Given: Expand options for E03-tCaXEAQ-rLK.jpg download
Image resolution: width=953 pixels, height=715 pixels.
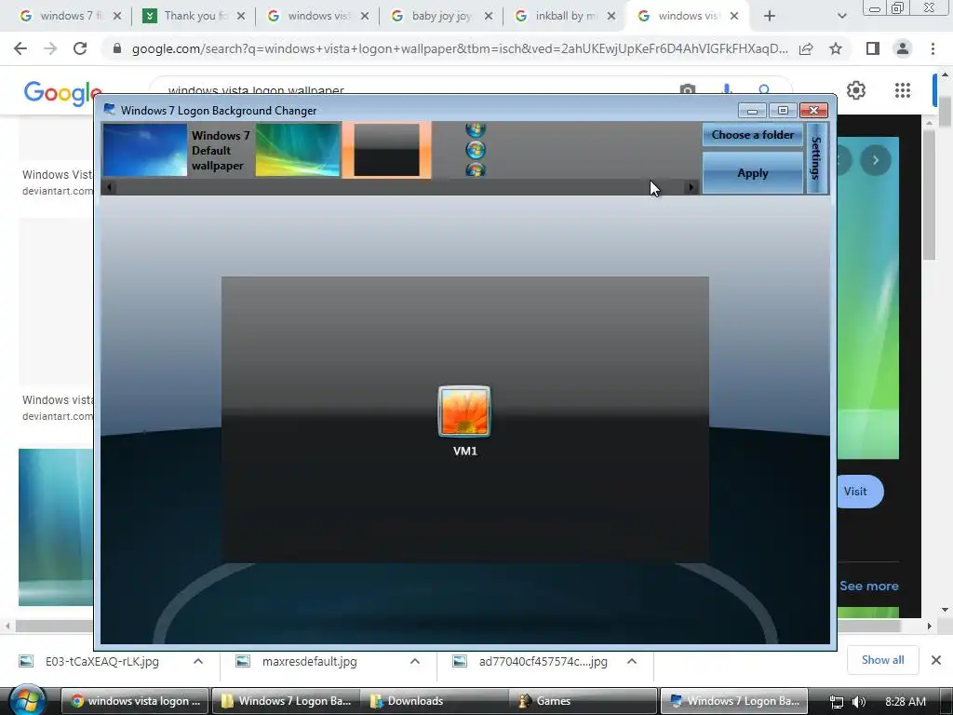Looking at the screenshot, I should point(198,662).
